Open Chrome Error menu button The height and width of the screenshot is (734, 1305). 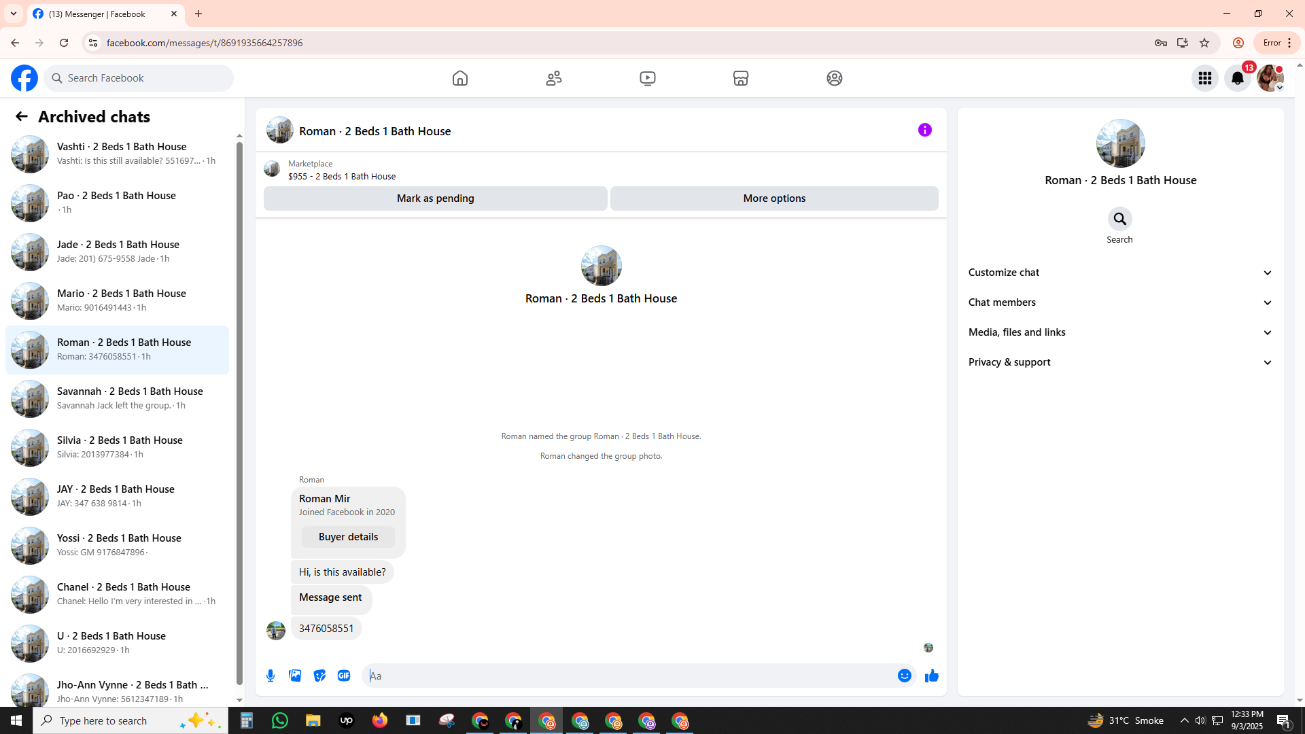[1276, 43]
